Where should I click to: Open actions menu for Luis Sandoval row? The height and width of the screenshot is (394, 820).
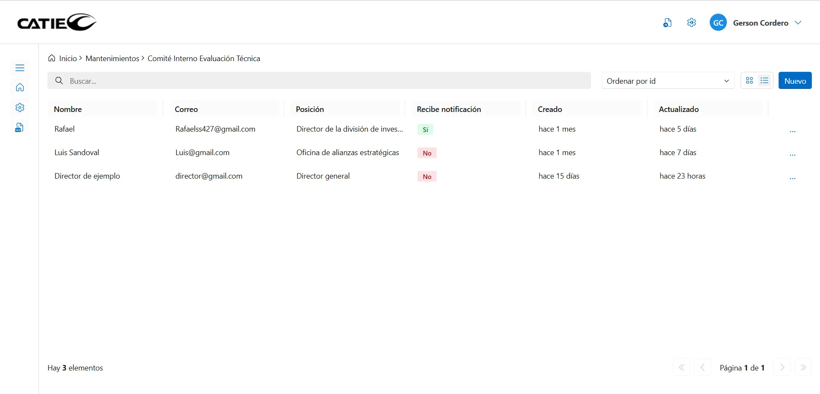[792, 155]
